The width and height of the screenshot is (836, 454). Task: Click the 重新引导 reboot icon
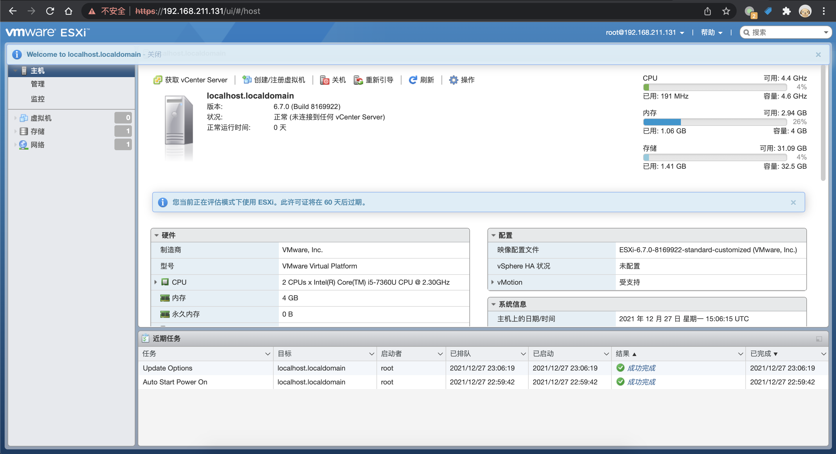358,80
